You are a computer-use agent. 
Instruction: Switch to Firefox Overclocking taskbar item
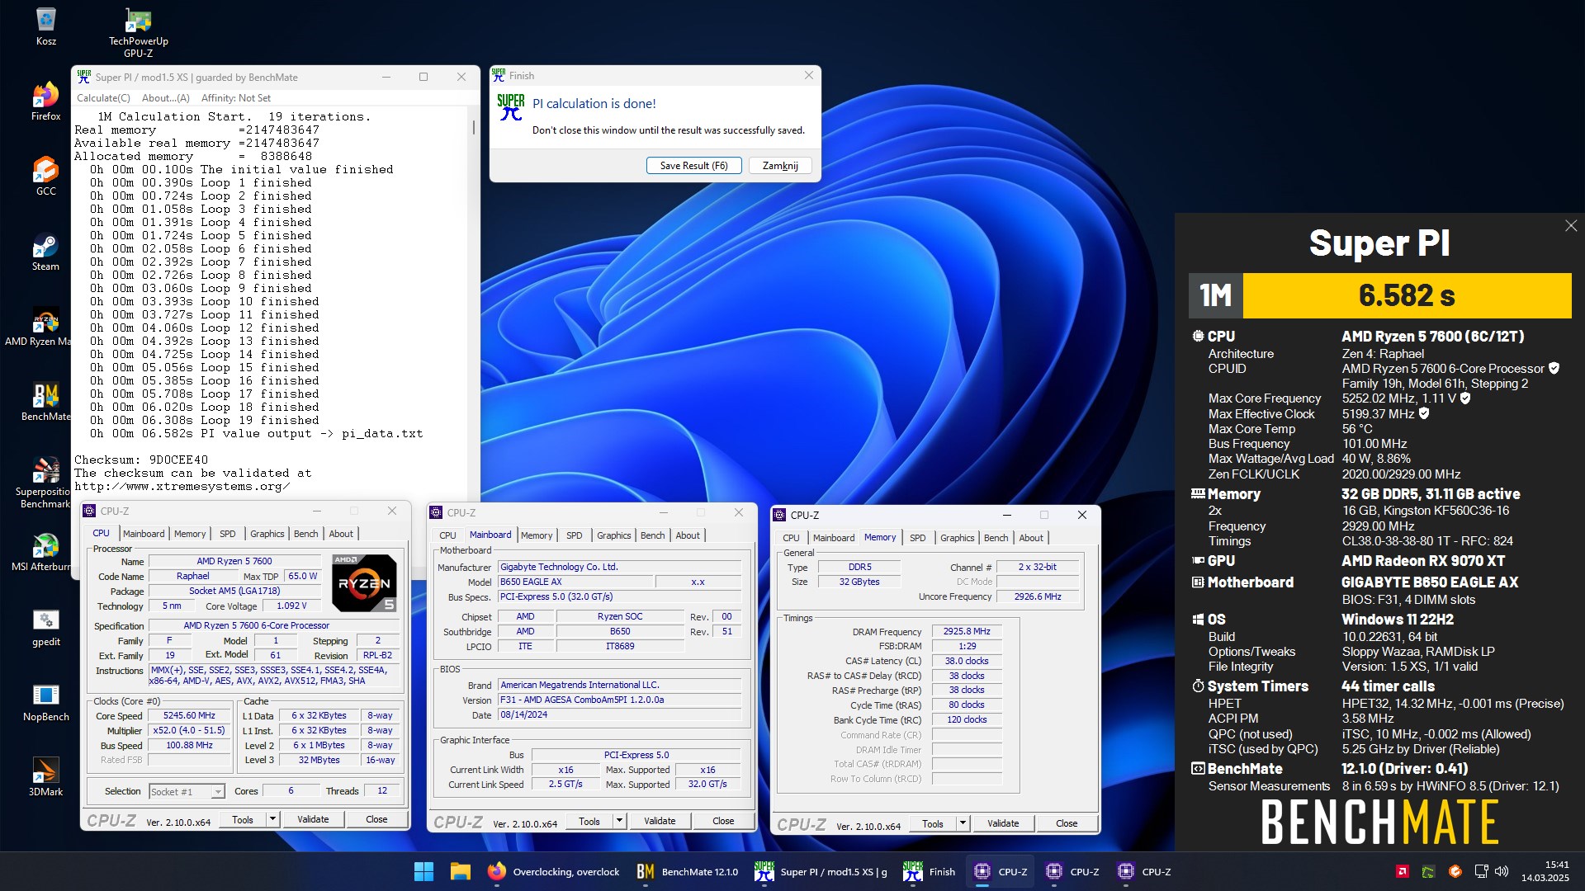coord(554,871)
